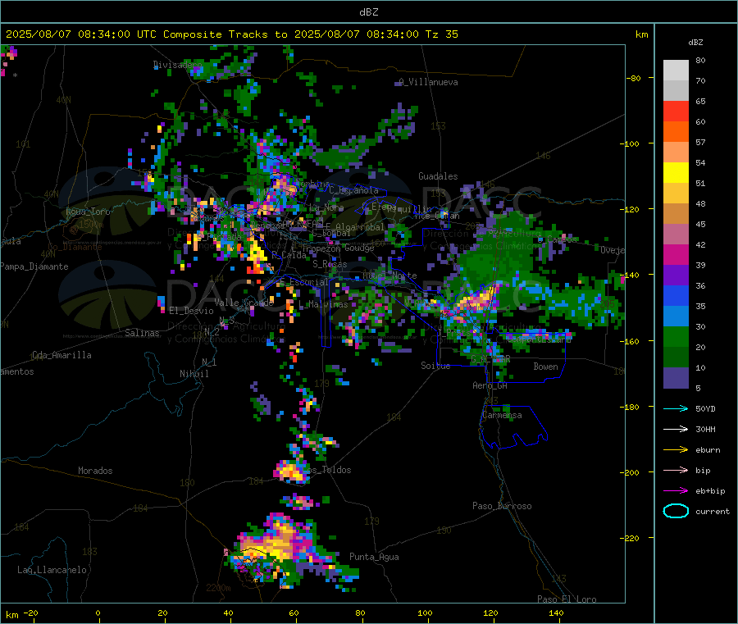This screenshot has height=624, width=738.
Task: Click the violet 10 dBZ legend swatch
Action: [x=676, y=378]
